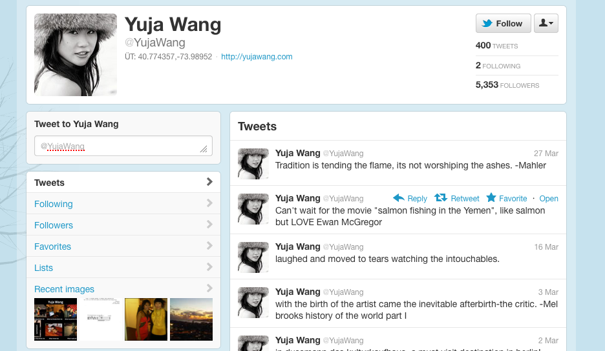
Task: View the 5,353 Followers count link
Action: click(507, 85)
